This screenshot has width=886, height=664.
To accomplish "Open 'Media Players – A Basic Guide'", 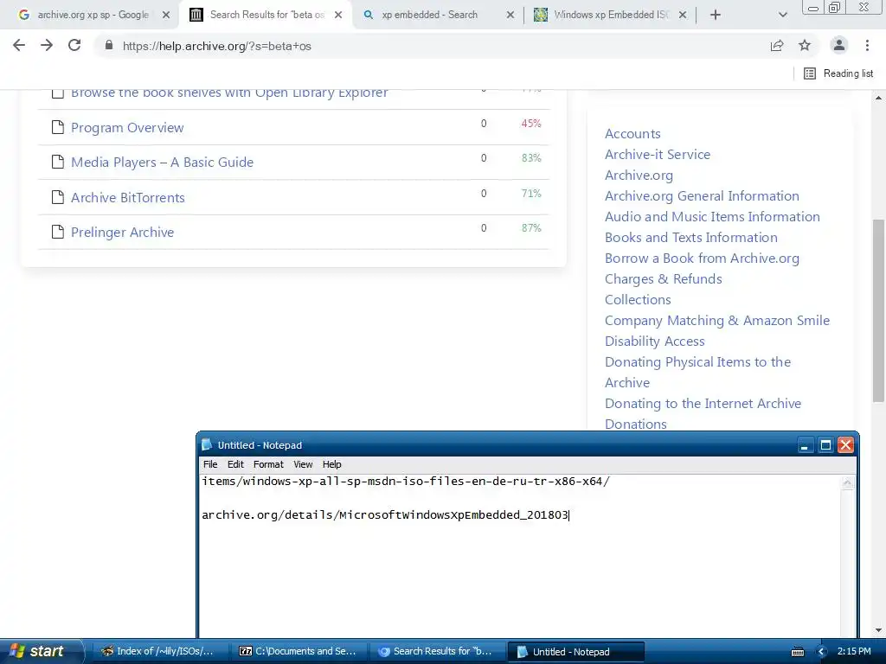I will pos(162,162).
